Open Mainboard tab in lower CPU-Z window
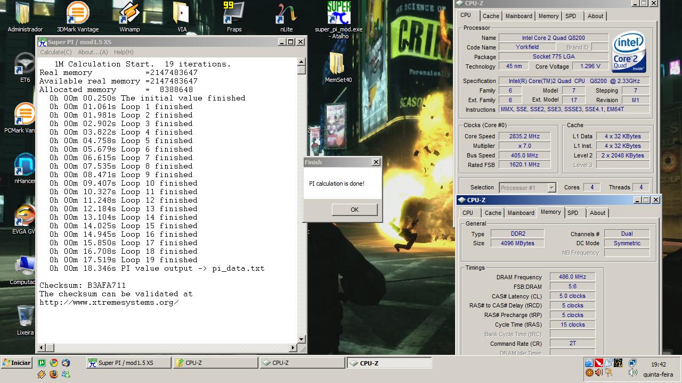This screenshot has height=383, width=682. [521, 213]
